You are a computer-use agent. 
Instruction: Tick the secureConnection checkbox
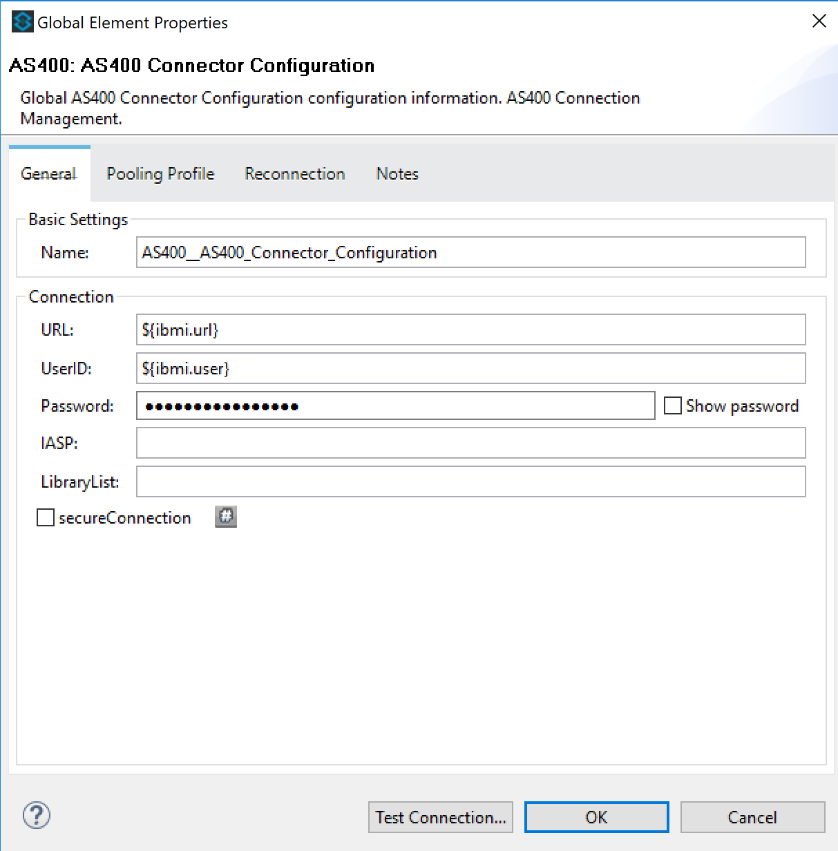pyautogui.click(x=46, y=517)
